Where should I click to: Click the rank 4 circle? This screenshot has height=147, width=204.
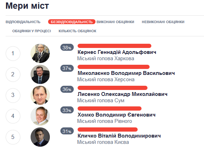13,116
